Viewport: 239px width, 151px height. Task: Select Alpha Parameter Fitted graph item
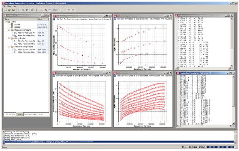tap(27, 44)
